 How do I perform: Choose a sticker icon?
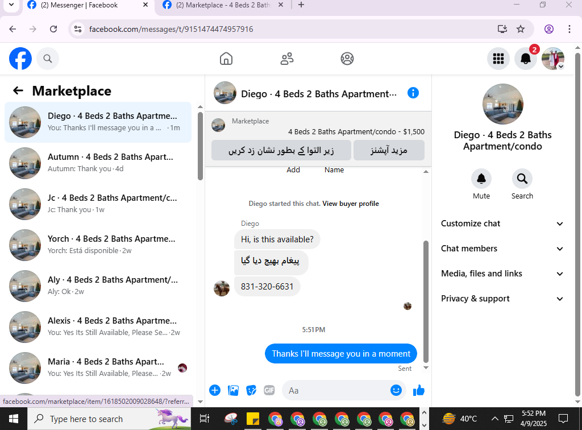(251, 390)
